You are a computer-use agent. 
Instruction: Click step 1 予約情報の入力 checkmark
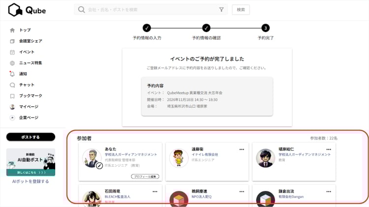pyautogui.click(x=147, y=28)
